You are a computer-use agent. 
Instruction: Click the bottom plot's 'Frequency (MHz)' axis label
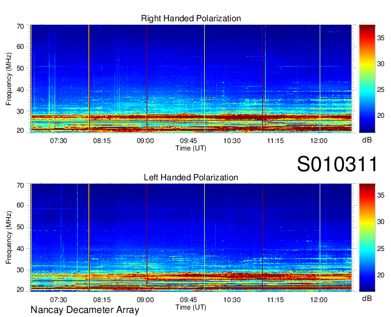[9, 238]
